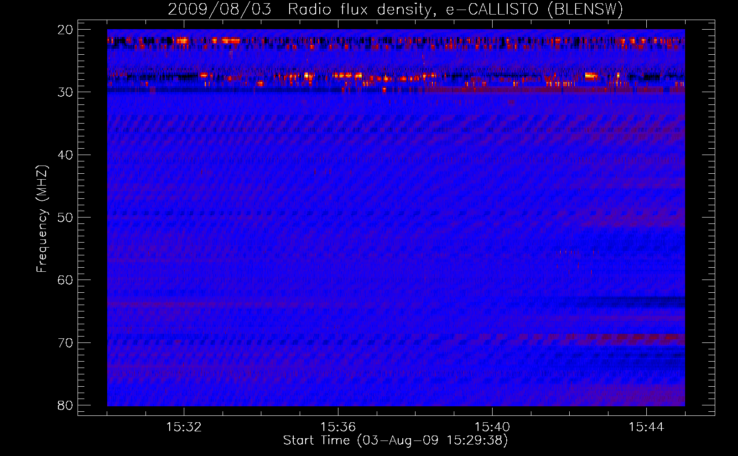Click the 40 frequency tick label
The width and height of the screenshot is (738, 456).
click(x=66, y=155)
